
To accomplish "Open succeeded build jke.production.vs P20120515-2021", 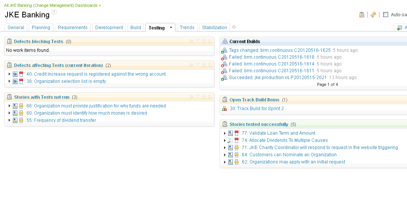I will coord(278,78).
